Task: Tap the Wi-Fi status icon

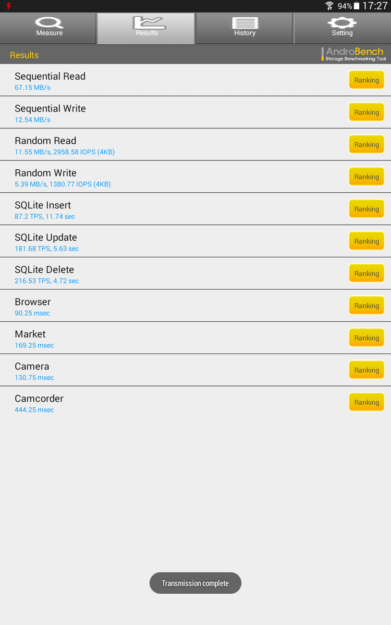Action: point(329,6)
